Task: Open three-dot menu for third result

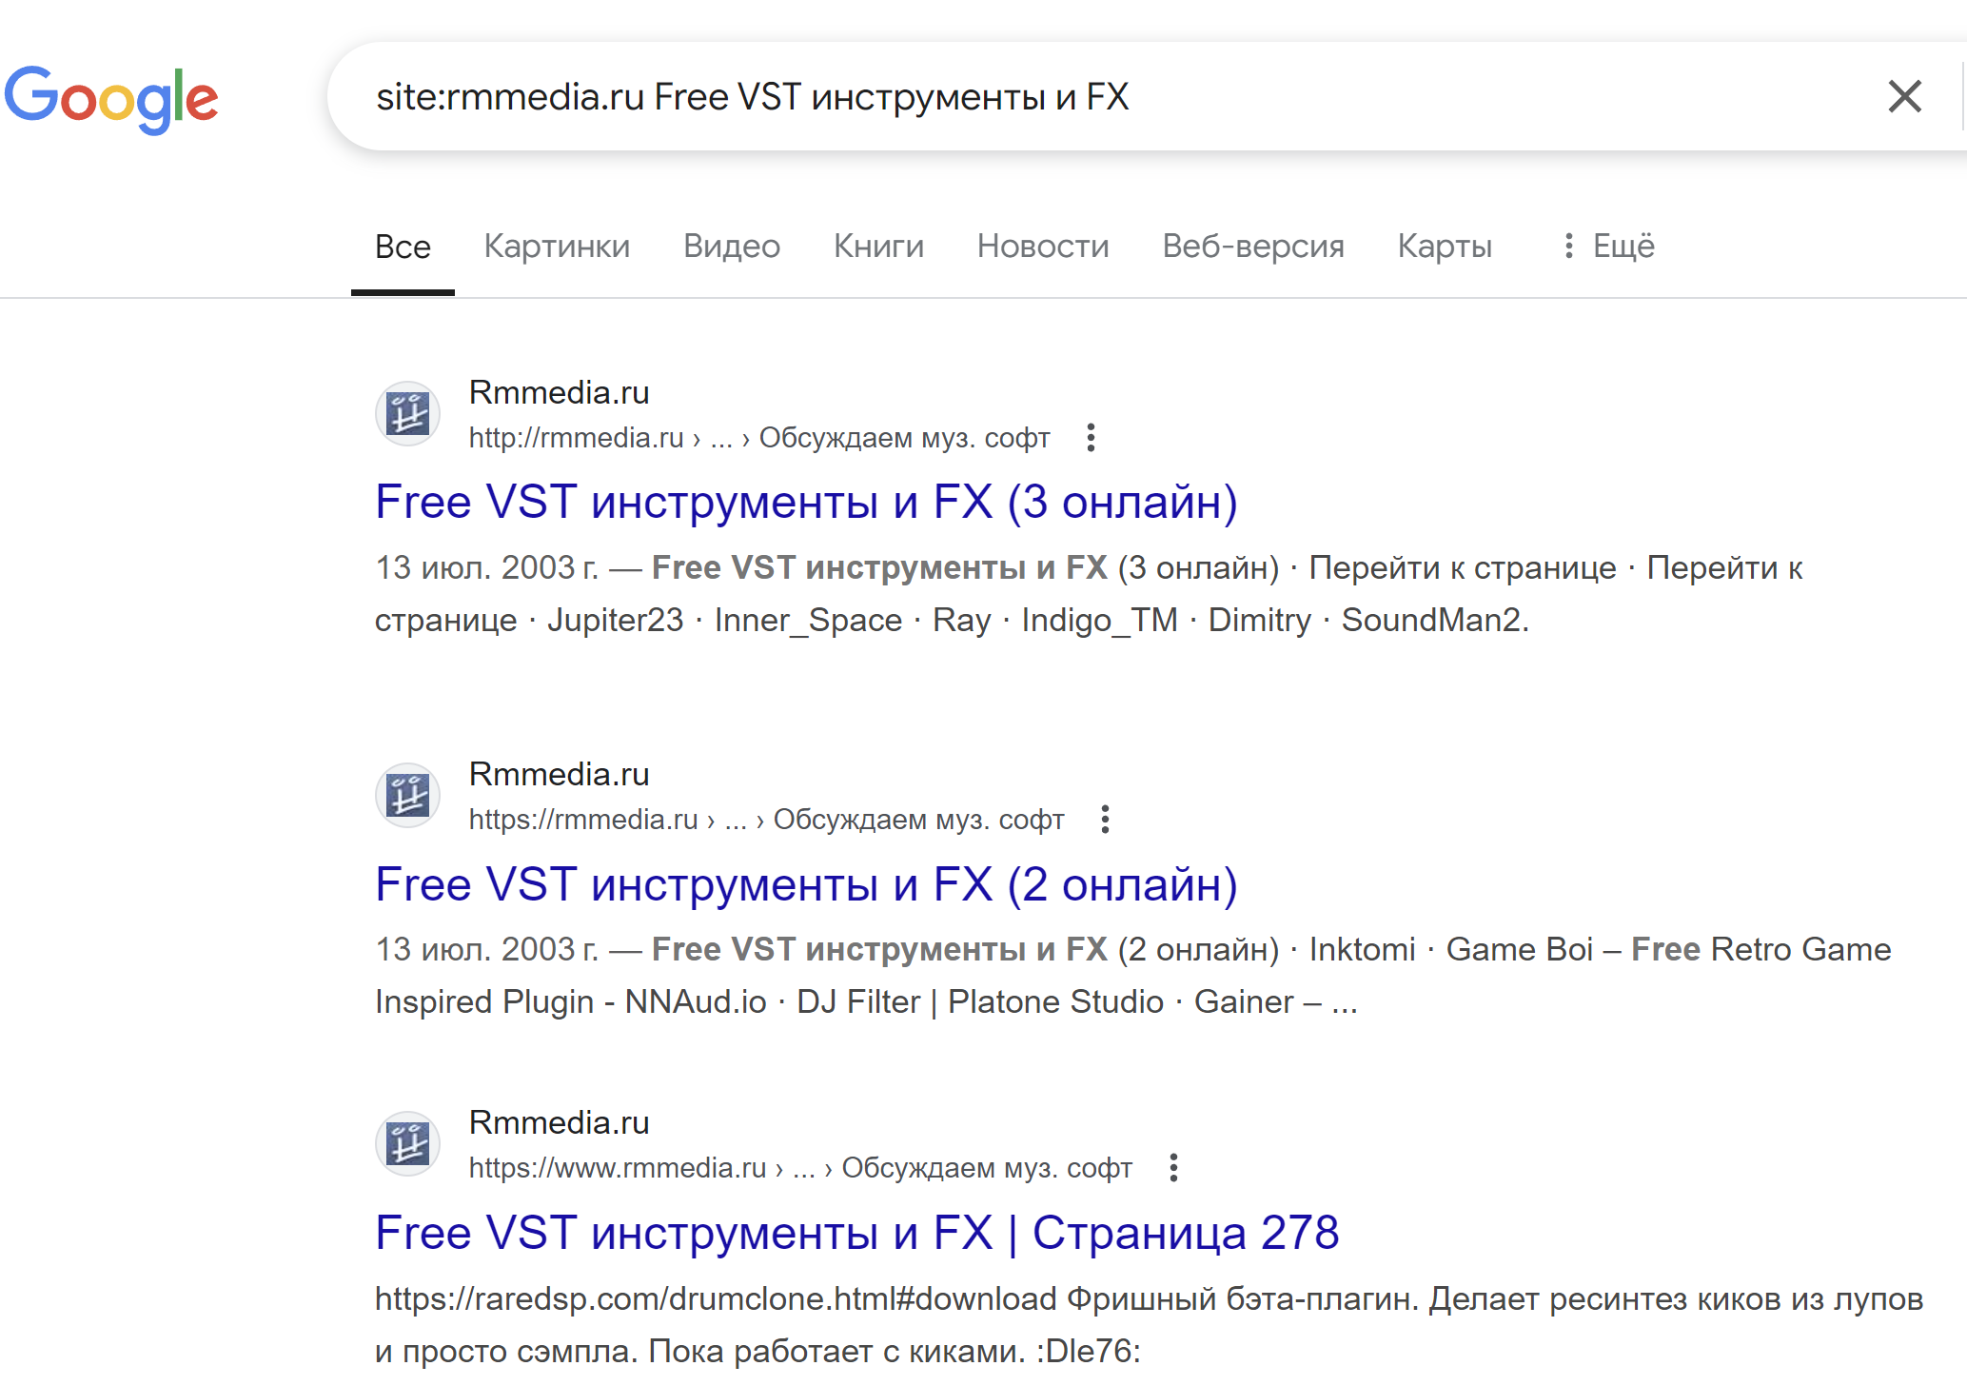Action: pos(1173,1168)
